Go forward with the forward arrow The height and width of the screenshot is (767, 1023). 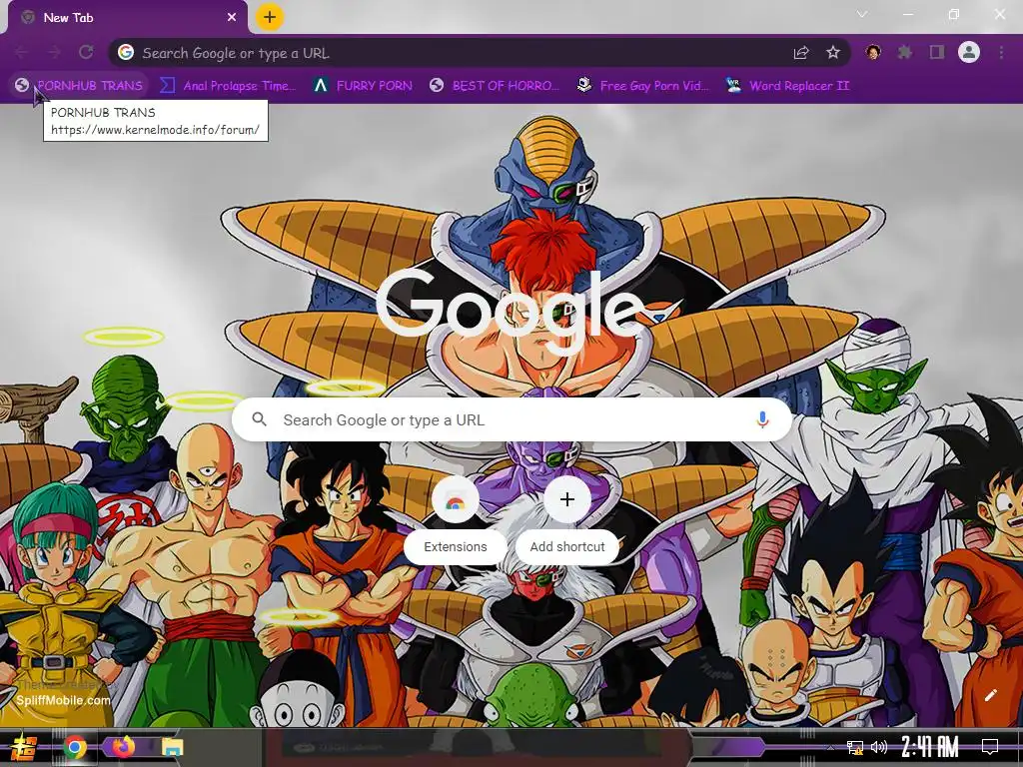[54, 52]
